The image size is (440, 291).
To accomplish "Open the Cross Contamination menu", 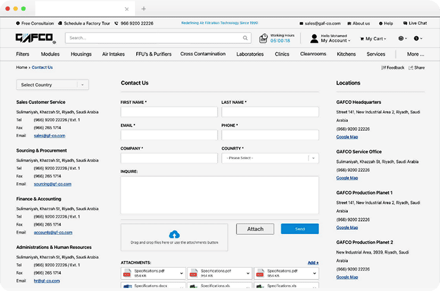I will tap(203, 54).
